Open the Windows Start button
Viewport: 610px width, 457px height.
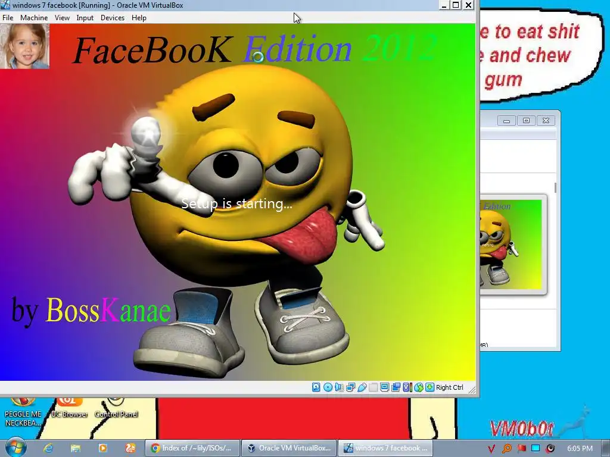[x=15, y=447]
